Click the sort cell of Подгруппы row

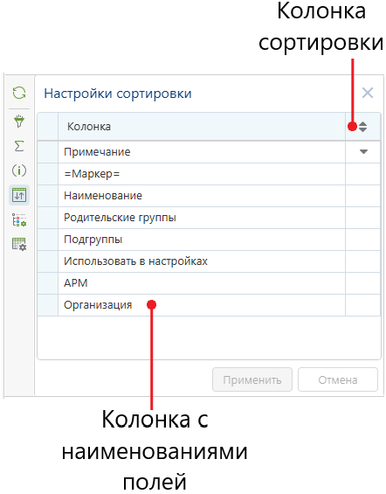363,240
